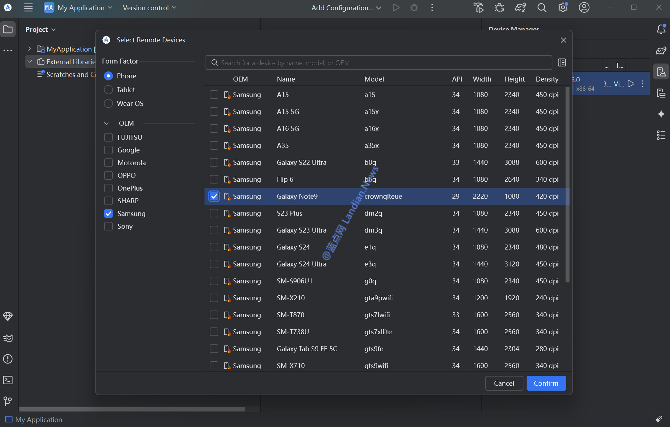Click the device search input field
Viewport: 670px width, 427px height.
[x=379, y=63]
